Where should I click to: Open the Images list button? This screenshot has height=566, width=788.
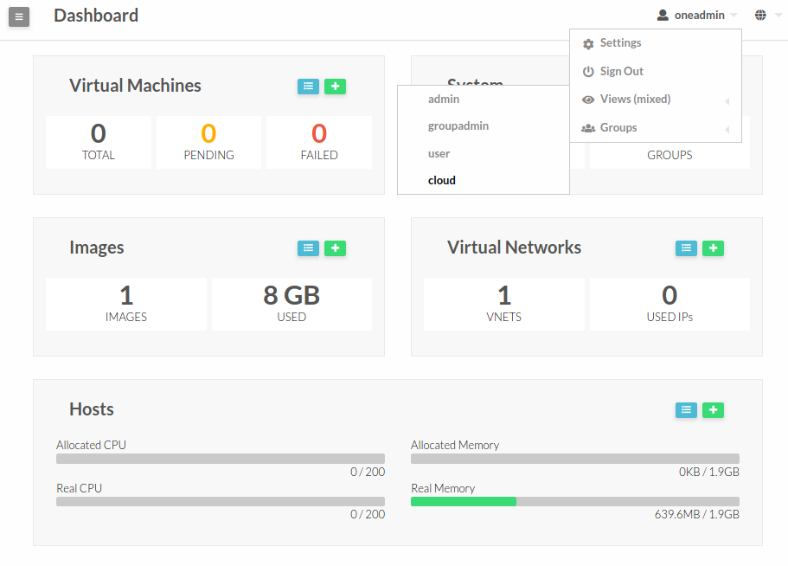pyautogui.click(x=308, y=248)
